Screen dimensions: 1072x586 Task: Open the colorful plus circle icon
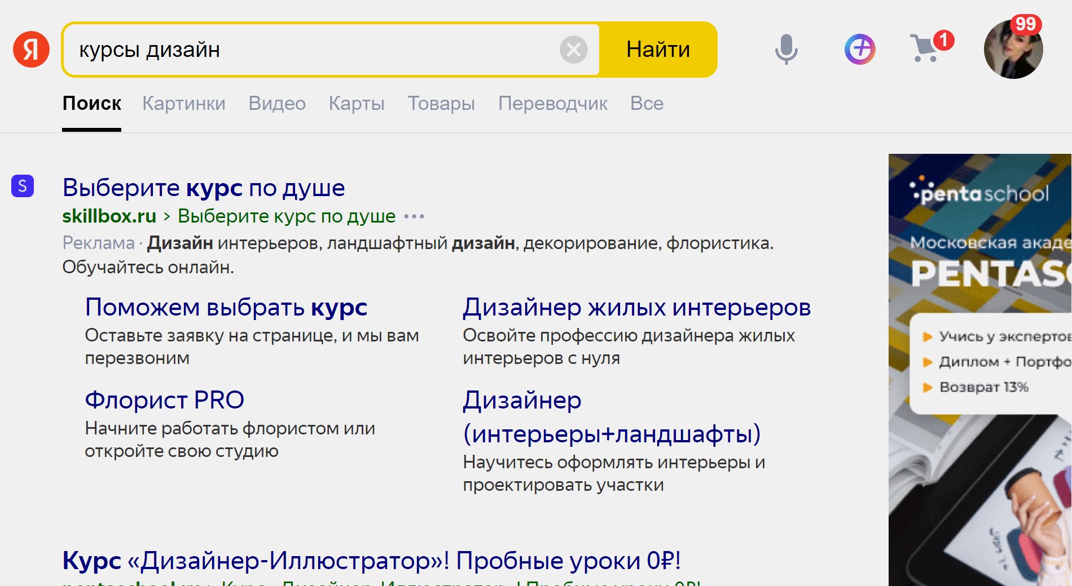click(x=859, y=50)
